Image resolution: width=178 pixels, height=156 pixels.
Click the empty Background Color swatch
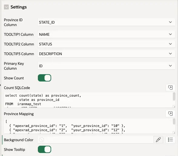(x=41, y=140)
